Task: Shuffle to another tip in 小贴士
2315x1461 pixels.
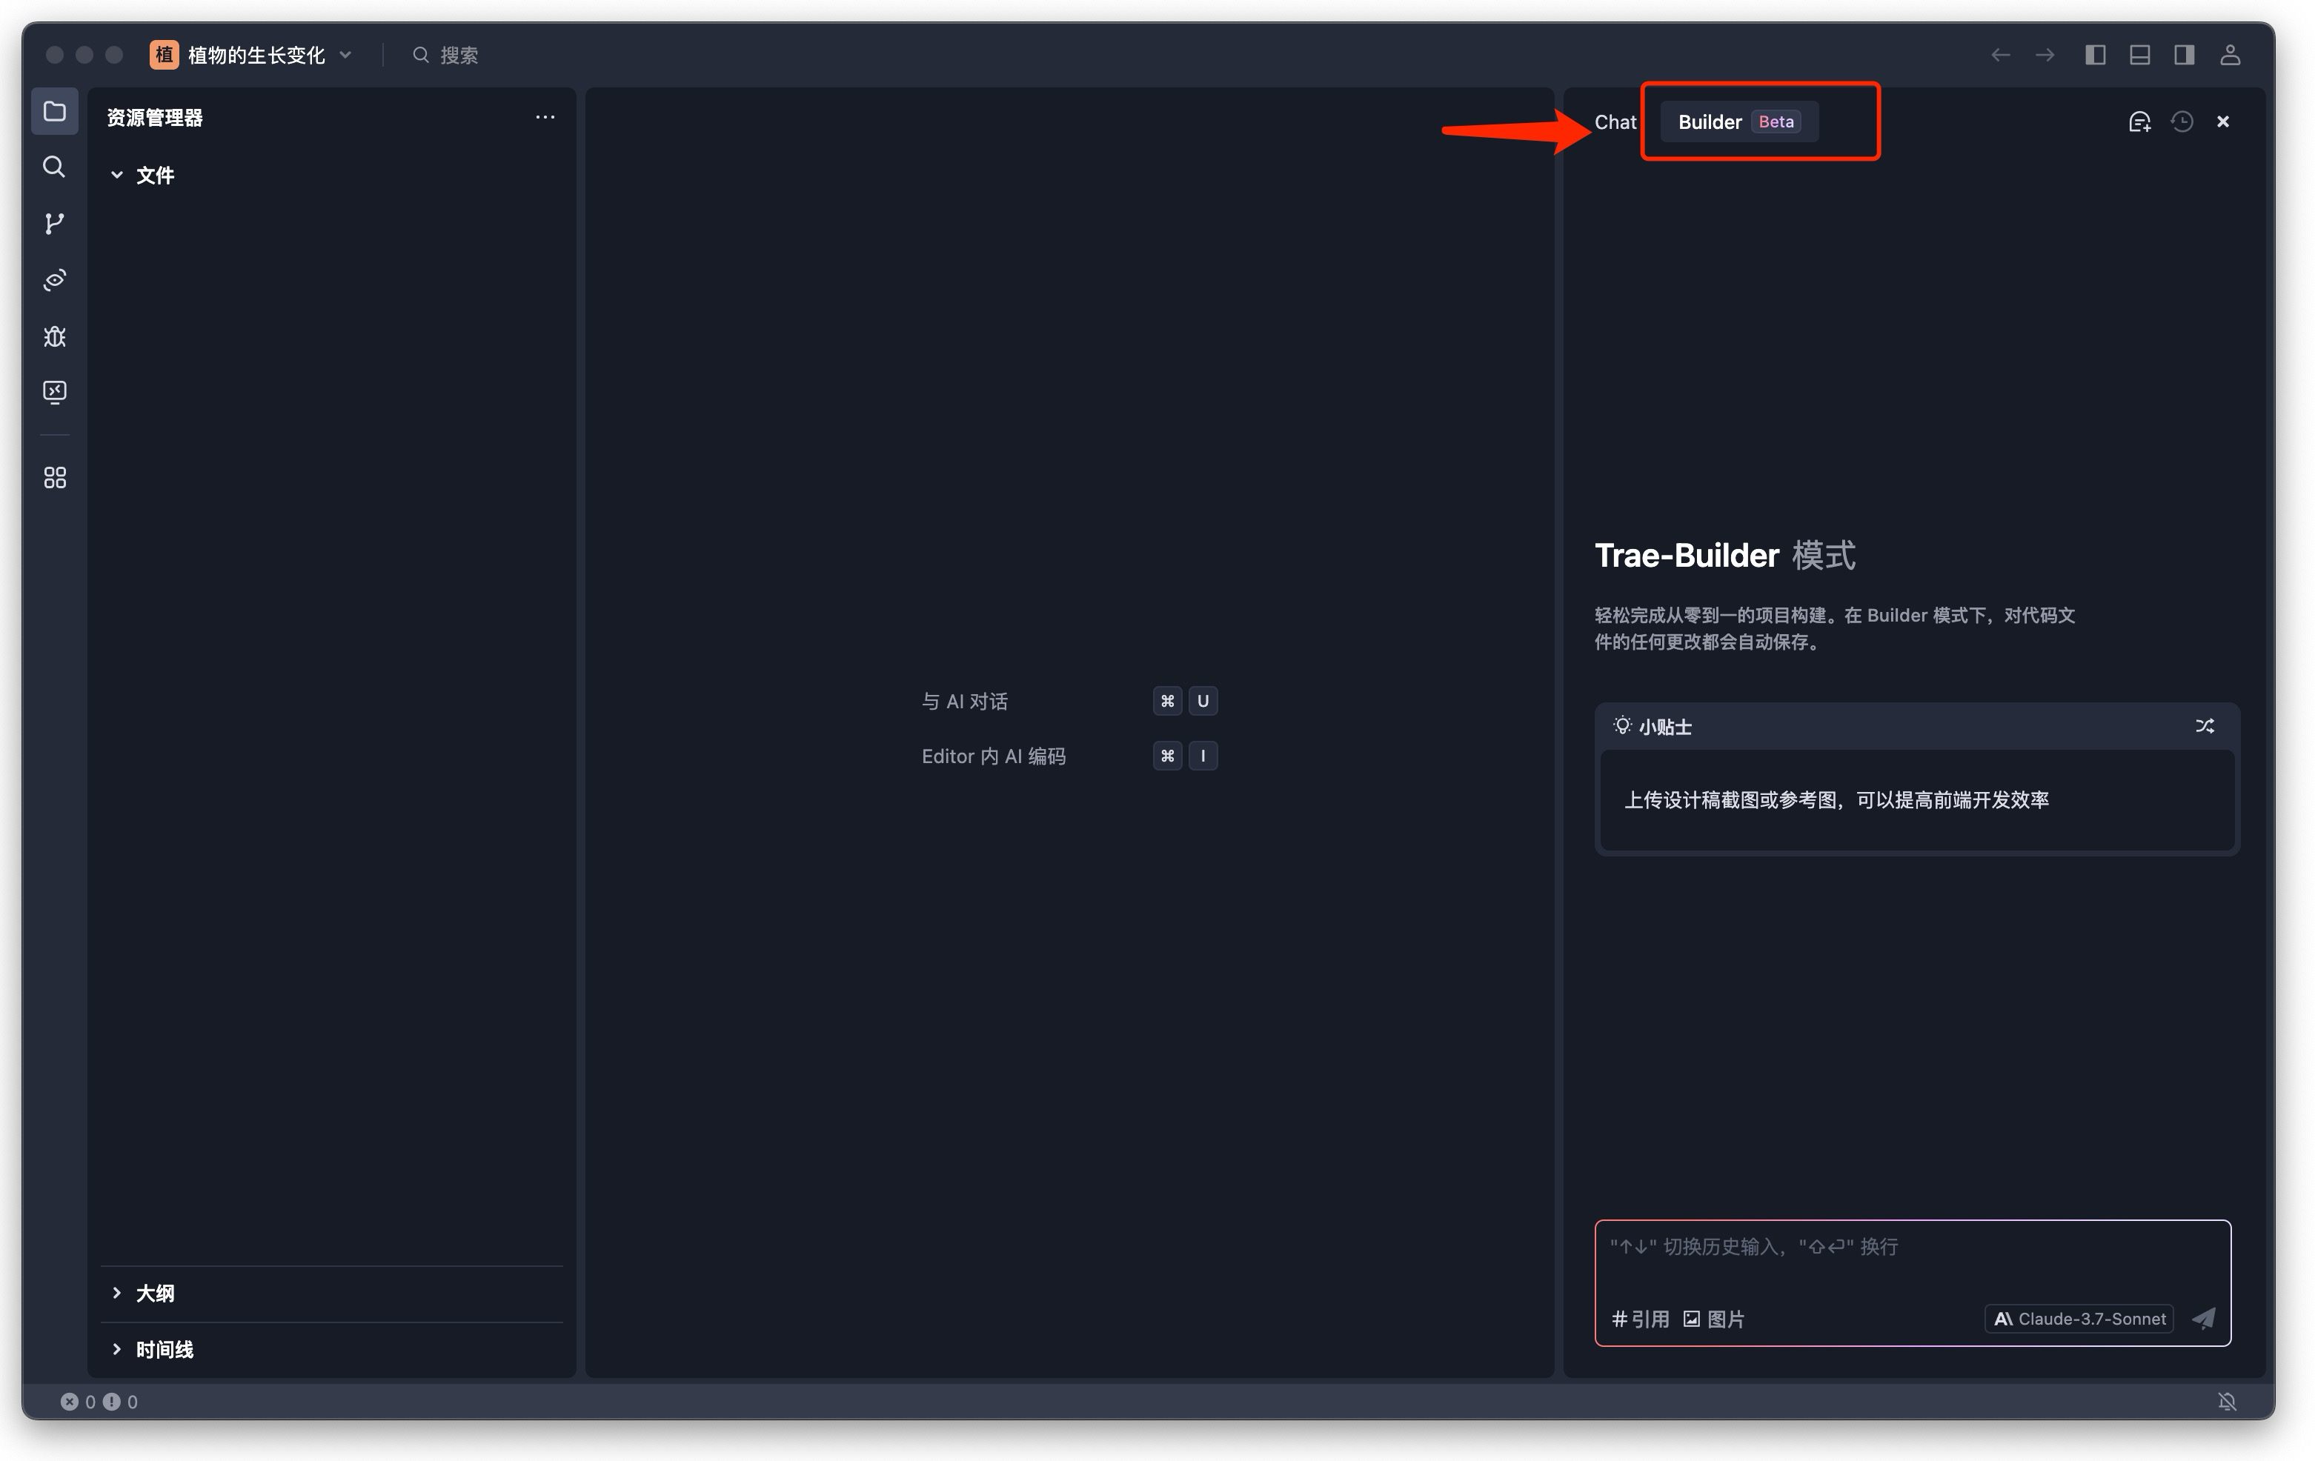Action: point(2205,727)
